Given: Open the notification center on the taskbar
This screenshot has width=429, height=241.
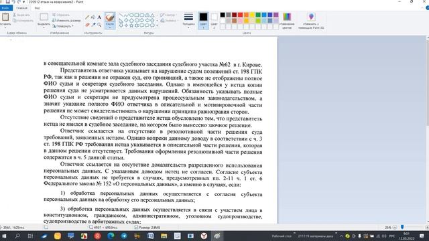Looking at the screenshot, I should (x=422, y=236).
